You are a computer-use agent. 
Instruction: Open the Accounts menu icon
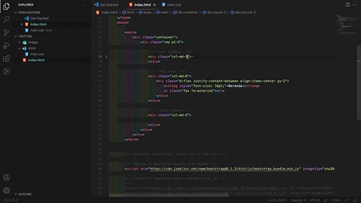tap(6, 178)
